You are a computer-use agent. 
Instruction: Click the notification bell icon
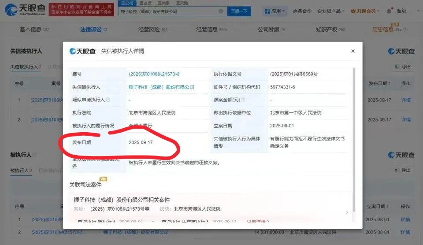click(389, 11)
